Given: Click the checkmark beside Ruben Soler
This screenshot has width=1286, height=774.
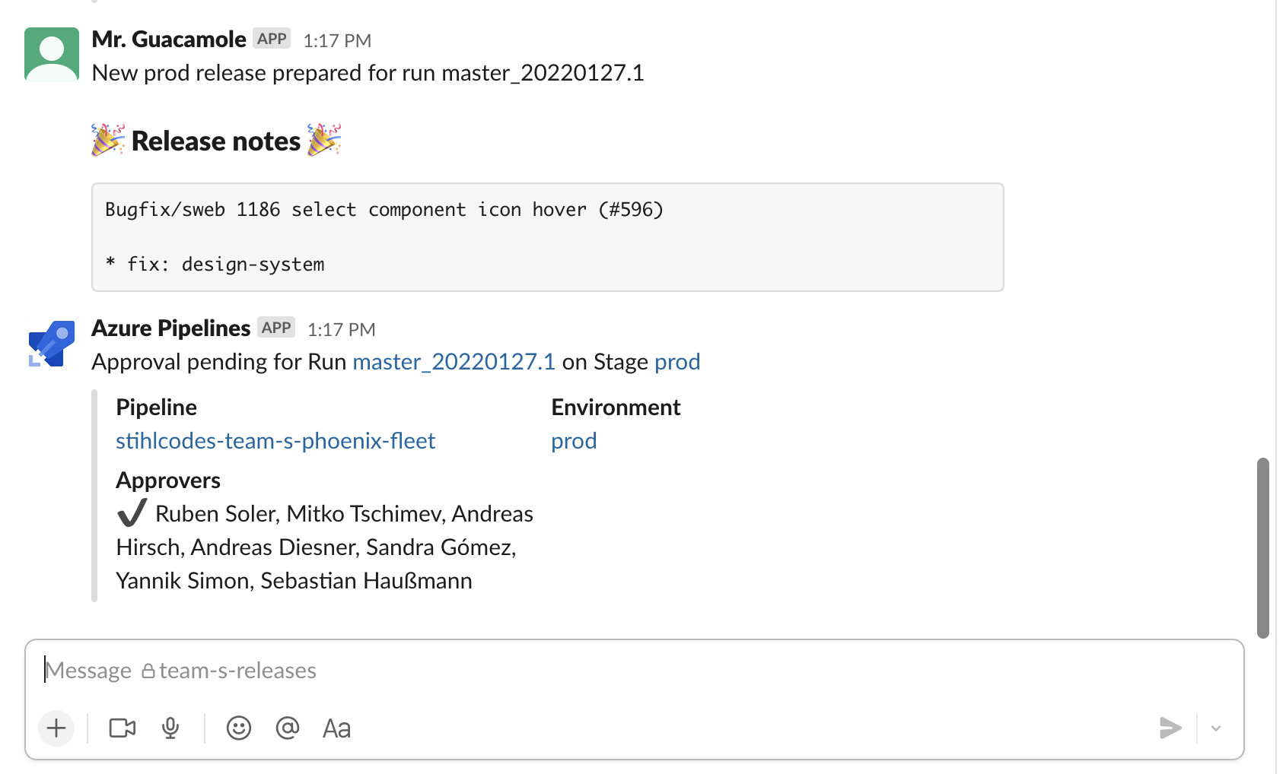Looking at the screenshot, I should click(132, 513).
